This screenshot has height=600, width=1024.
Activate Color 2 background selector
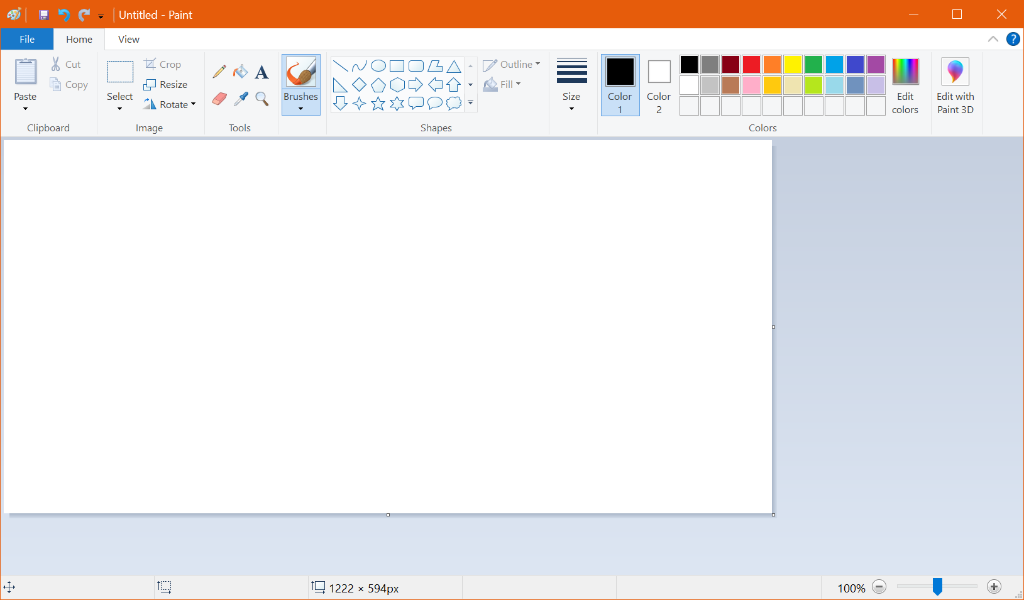(x=659, y=85)
